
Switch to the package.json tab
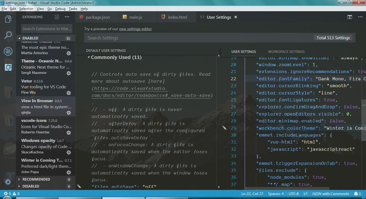[97, 17]
